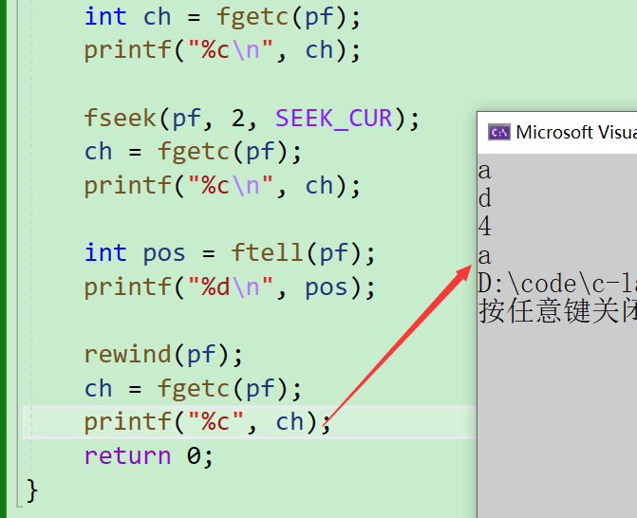Click the console path line 'D:\code\c-l'
This screenshot has width=637, height=518.
click(x=557, y=284)
